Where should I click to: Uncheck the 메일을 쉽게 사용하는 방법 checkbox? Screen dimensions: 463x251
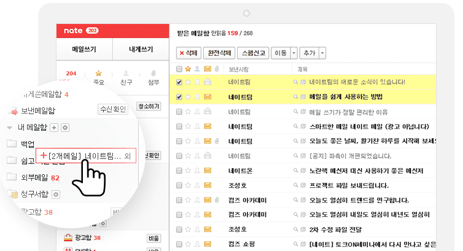pyautogui.click(x=179, y=97)
